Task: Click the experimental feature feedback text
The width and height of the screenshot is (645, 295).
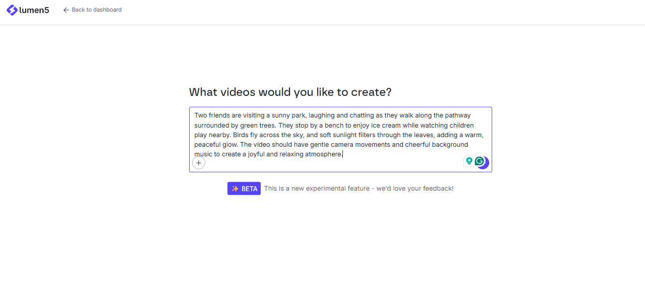Action: (359, 189)
